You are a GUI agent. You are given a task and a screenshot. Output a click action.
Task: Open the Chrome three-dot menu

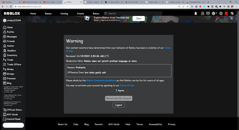point(236,7)
